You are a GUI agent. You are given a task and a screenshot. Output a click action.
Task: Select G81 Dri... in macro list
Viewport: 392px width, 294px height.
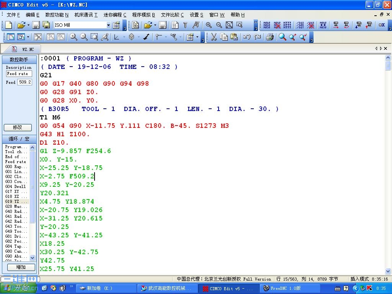point(16,236)
